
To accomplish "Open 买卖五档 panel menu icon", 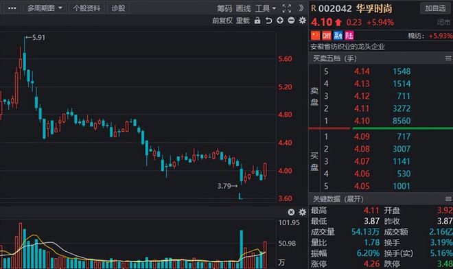I will (448, 58).
